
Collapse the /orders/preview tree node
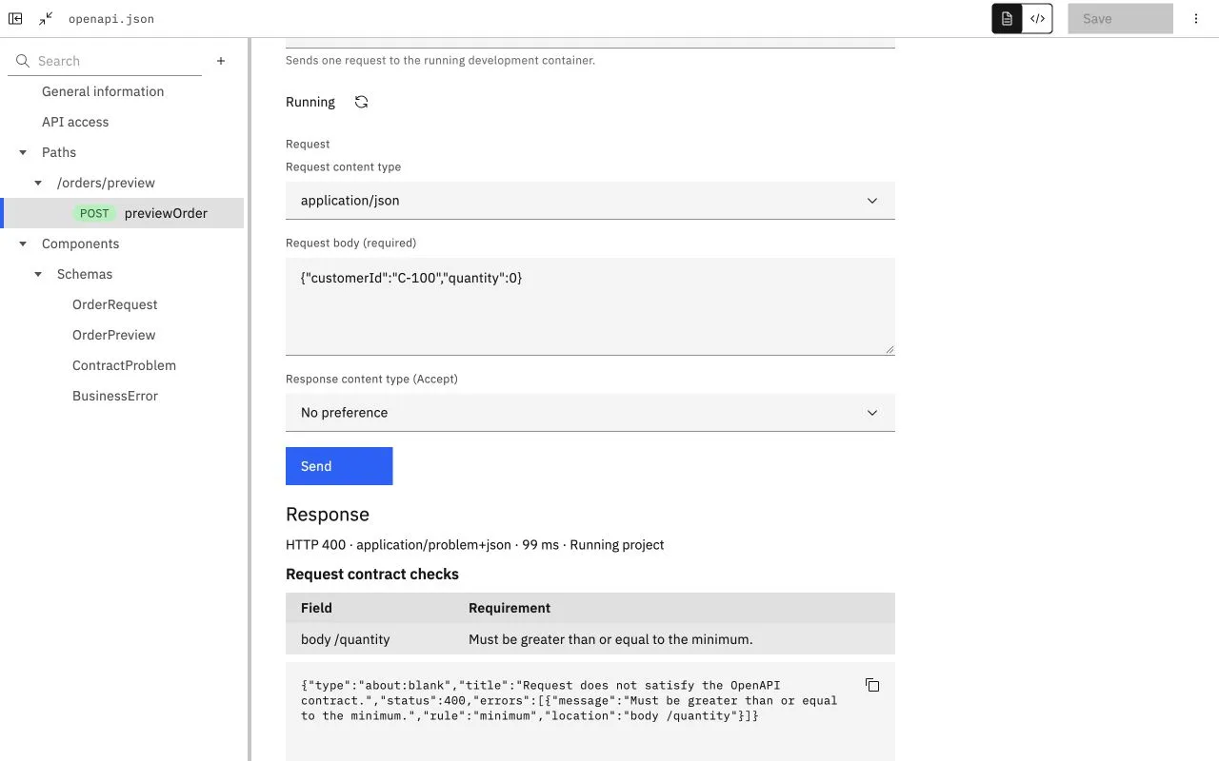point(38,183)
